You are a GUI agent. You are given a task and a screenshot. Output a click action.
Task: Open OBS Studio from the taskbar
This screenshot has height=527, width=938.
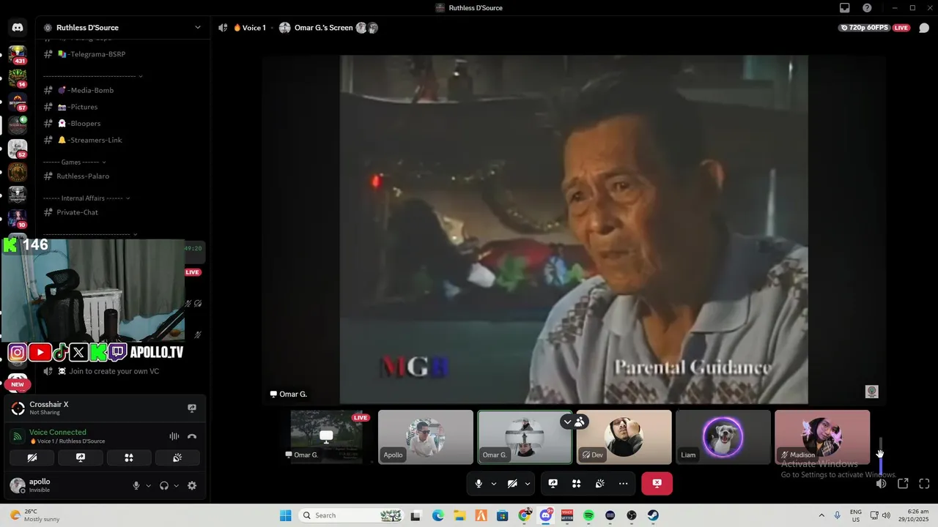[632, 515]
